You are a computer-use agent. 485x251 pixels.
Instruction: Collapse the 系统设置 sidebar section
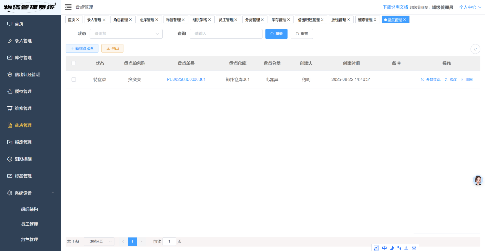point(53,193)
